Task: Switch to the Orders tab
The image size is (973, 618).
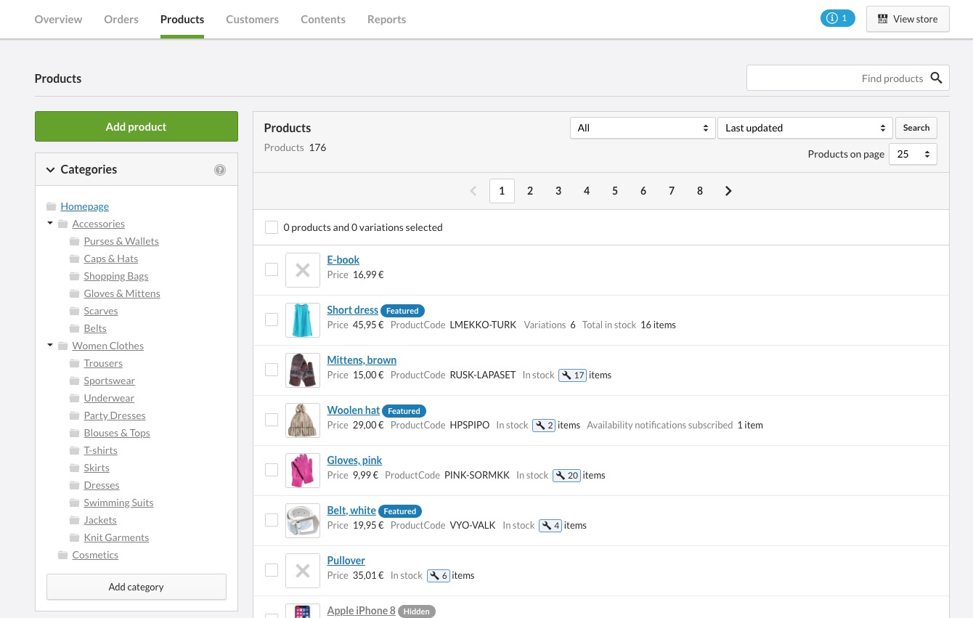Action: click(121, 20)
